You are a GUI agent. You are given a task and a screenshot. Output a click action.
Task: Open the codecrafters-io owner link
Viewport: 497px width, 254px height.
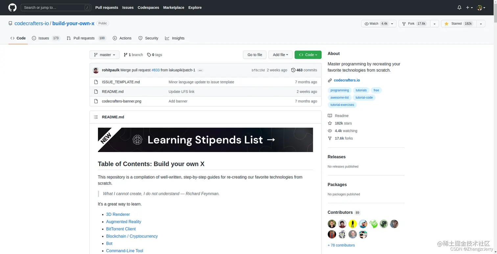point(32,23)
